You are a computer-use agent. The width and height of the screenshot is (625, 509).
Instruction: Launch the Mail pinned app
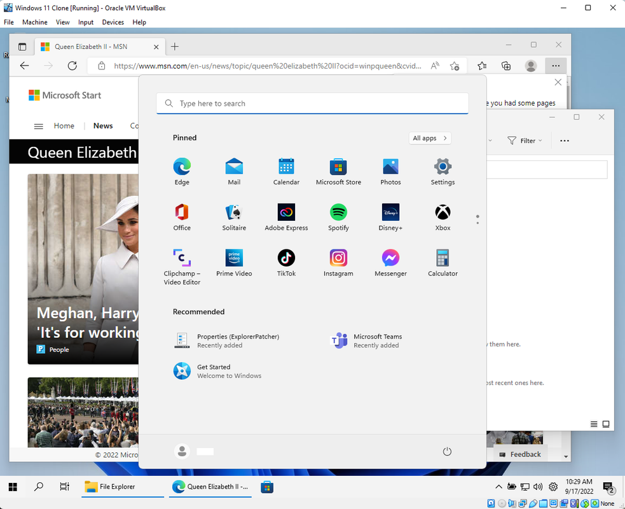tap(234, 172)
